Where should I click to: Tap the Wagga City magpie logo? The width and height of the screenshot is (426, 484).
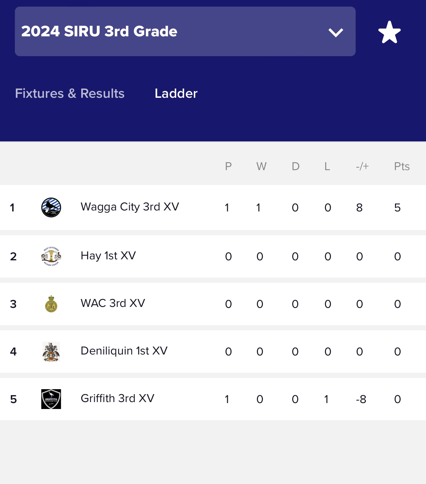pyautogui.click(x=51, y=207)
